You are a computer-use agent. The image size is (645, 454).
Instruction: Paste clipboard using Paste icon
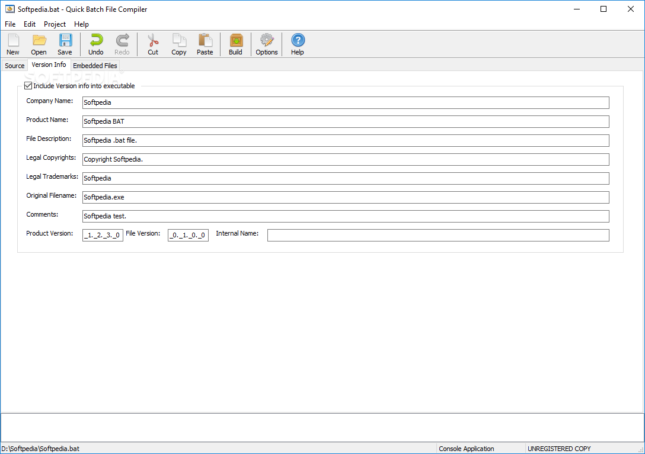[x=205, y=44]
